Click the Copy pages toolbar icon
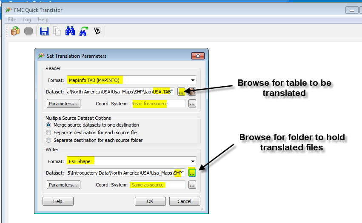Screen dimensions: 362x223 (x=57, y=31)
